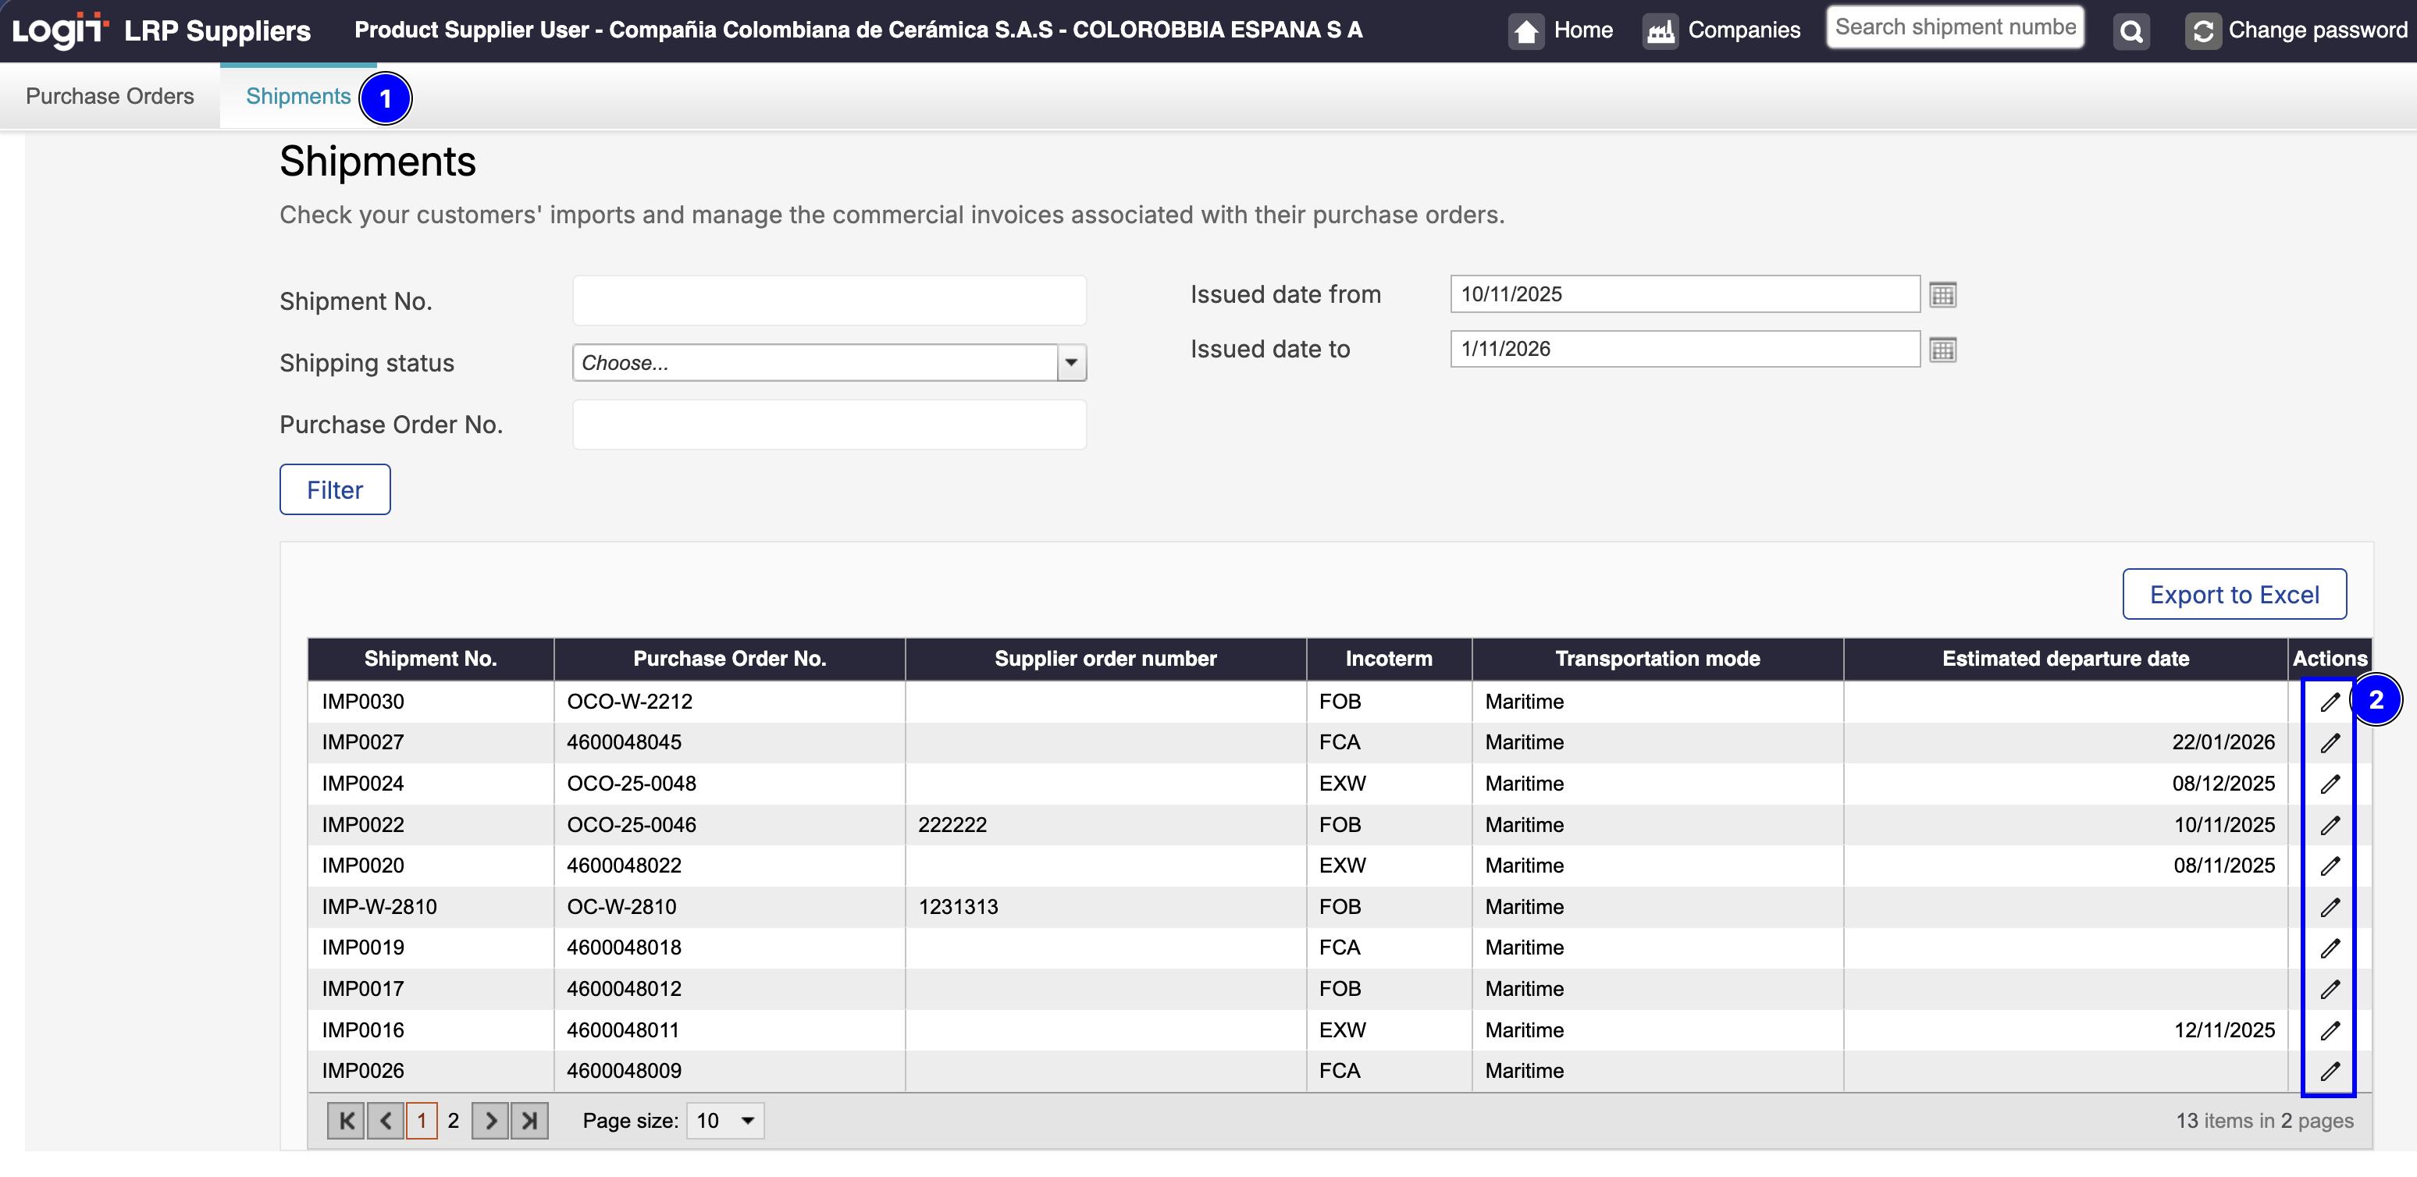Click Export to Excel button

coord(2234,595)
